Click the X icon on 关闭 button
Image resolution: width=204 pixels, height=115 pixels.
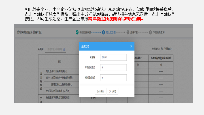(110, 91)
